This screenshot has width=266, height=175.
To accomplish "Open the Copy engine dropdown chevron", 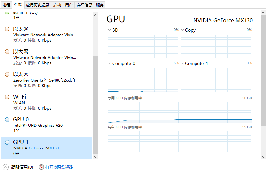I will coord(182,30).
